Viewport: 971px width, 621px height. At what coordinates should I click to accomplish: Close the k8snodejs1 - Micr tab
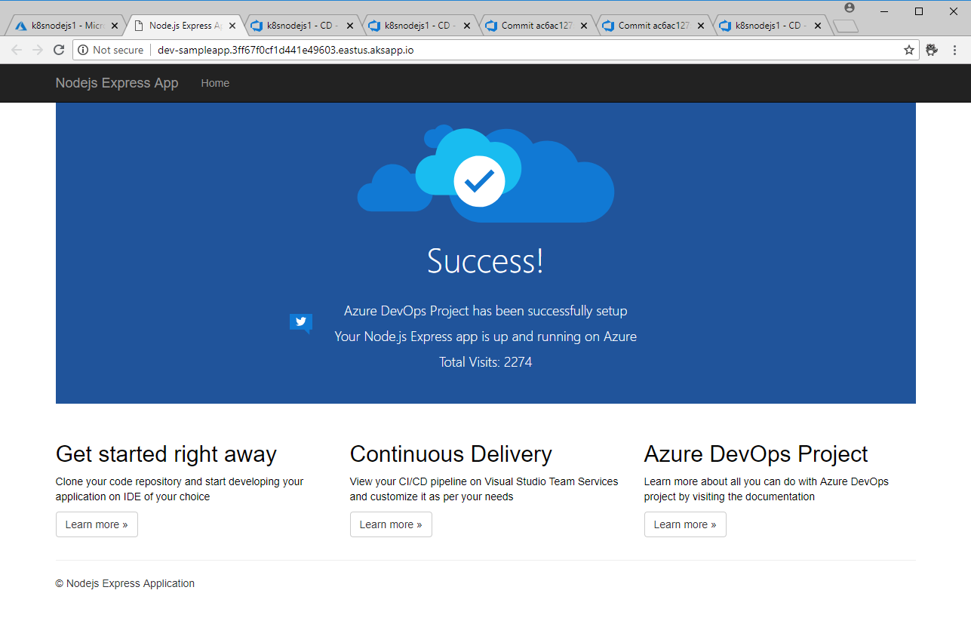[115, 26]
